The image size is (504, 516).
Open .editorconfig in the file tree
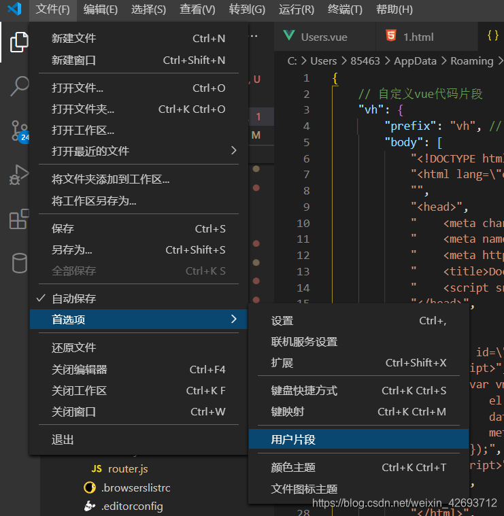pyautogui.click(x=132, y=506)
